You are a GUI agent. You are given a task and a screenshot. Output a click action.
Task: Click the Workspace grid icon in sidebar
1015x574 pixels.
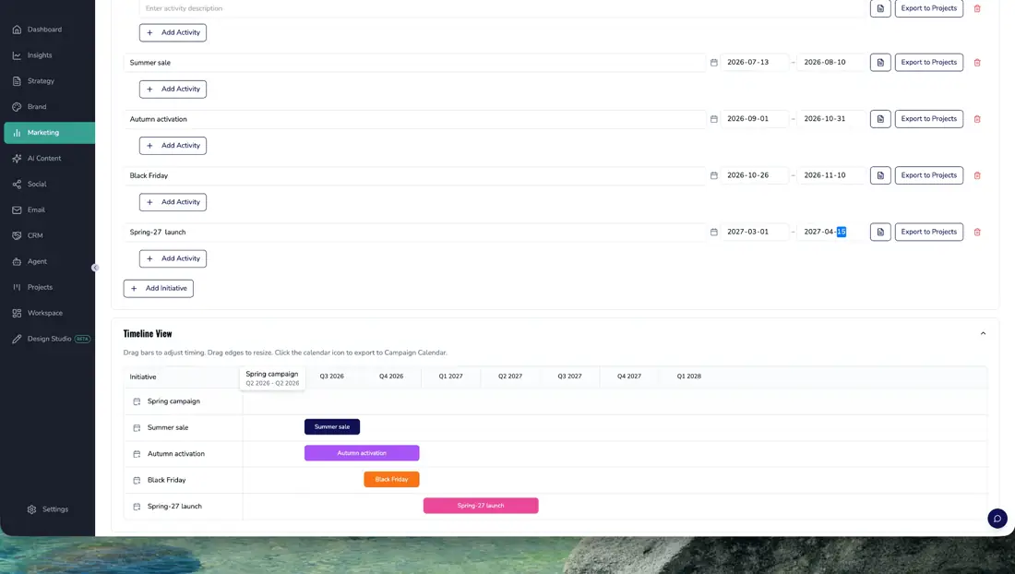pyautogui.click(x=17, y=313)
